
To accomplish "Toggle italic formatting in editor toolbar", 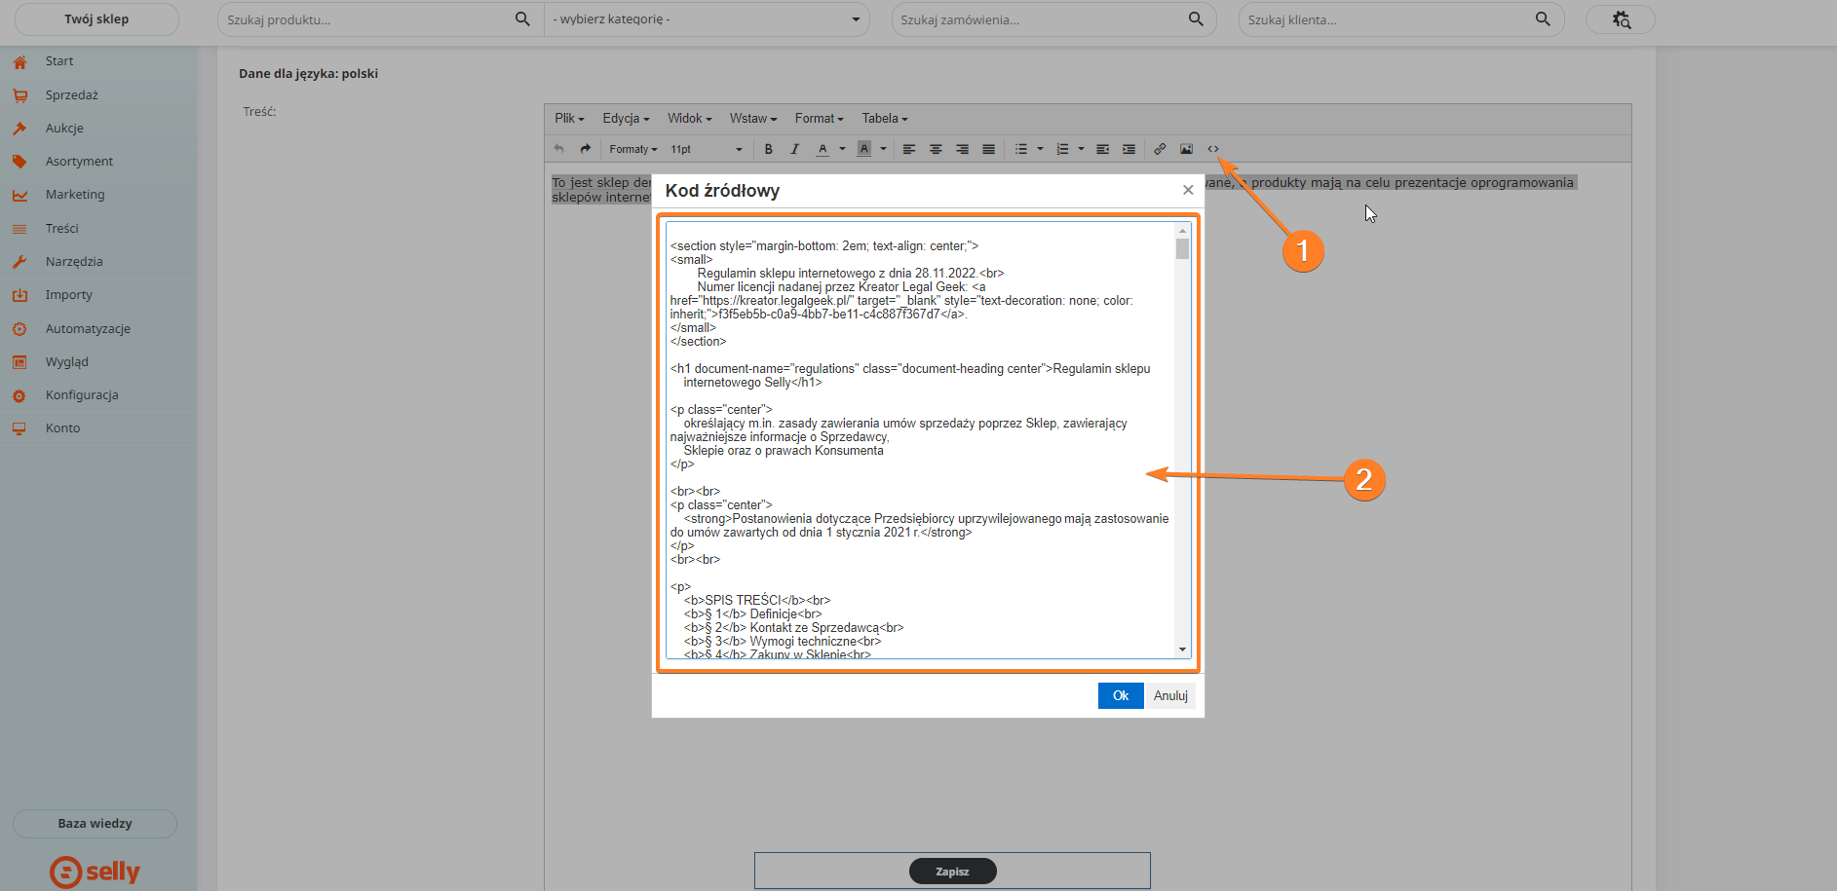I will (x=794, y=149).
